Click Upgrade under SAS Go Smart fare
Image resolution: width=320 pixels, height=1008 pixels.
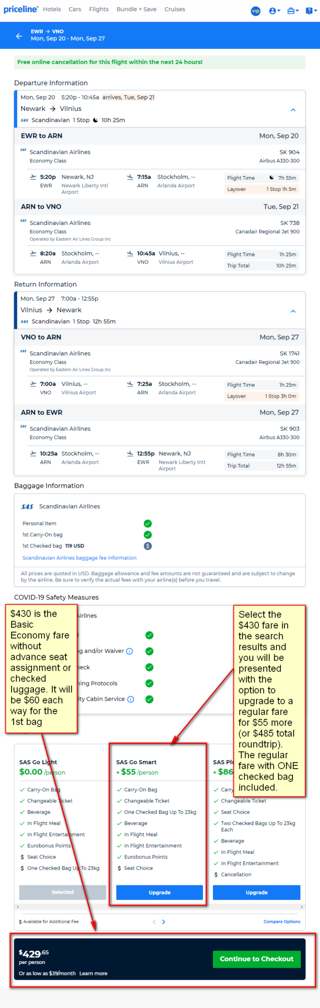[160, 893]
